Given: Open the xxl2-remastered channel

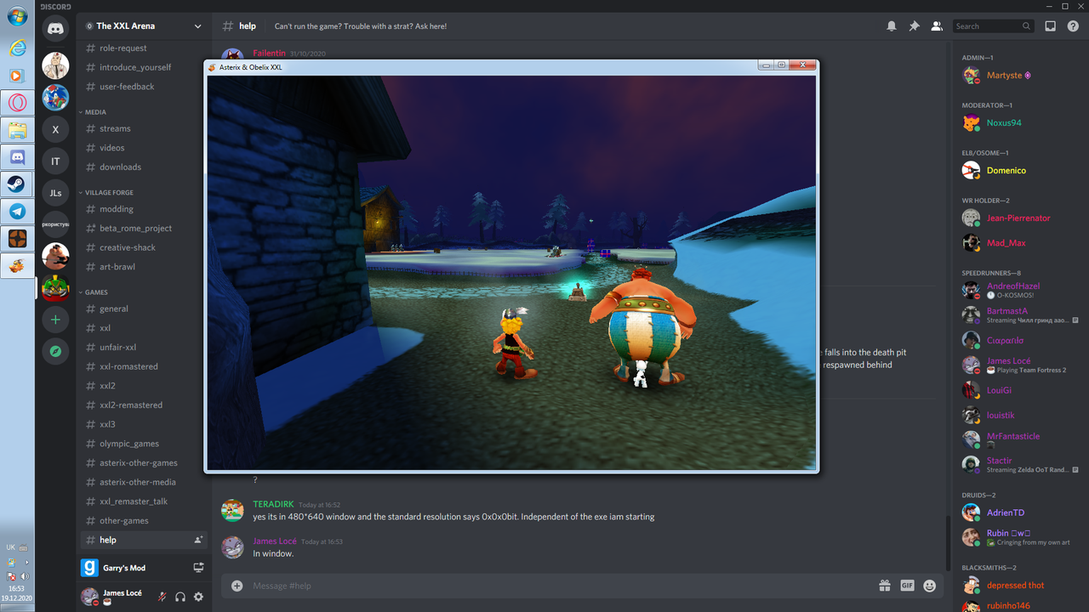Looking at the screenshot, I should tap(144, 405).
